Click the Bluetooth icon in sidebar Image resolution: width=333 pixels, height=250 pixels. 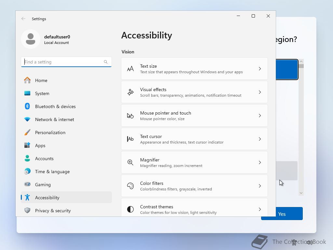pos(27,106)
